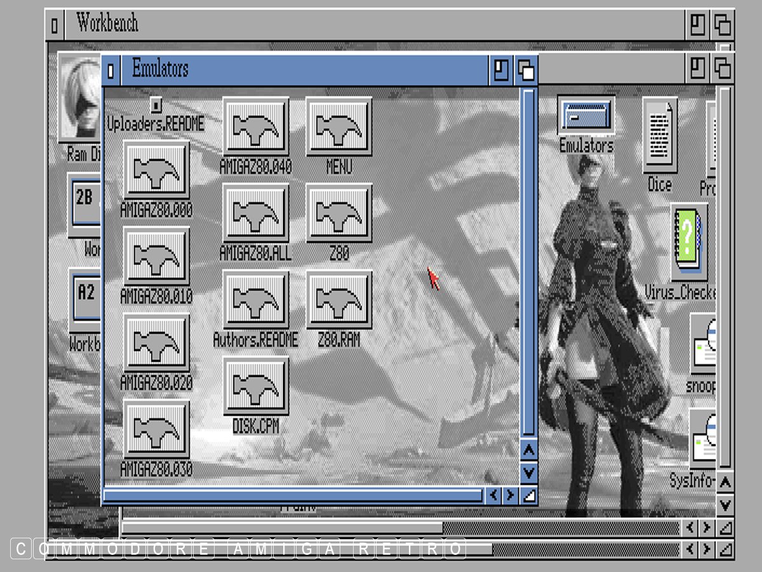Open the Dice document icon
This screenshot has height=572, width=762.
(x=659, y=135)
